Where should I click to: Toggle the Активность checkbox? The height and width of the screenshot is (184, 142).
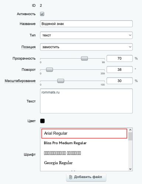click(x=42, y=14)
